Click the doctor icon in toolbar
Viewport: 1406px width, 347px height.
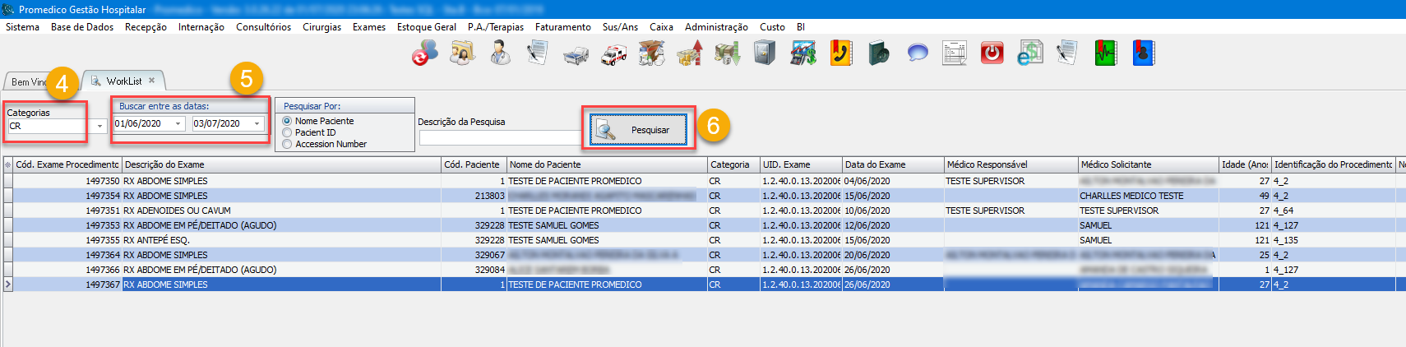[x=499, y=53]
